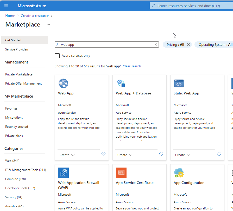
Task: Click the App Configuration cloud gear icon
Action: point(179,173)
